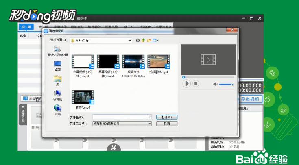Screen dimensions: 299x165
Task: Select the 视频合并 180401145304 file thumbnail
Action: coord(133,62)
